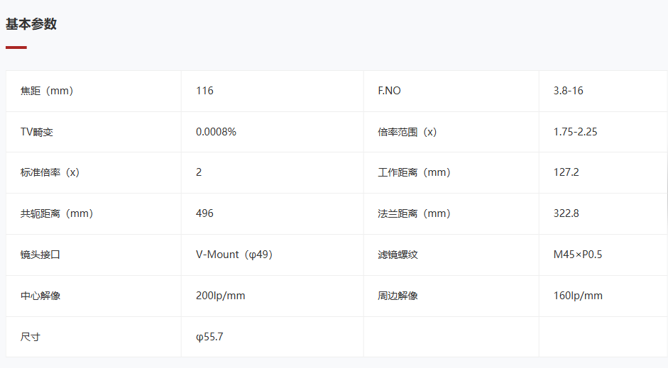Screen dimensions: 668x368
Task: Select the center resolution value 200lp/mm
Action: [221, 296]
